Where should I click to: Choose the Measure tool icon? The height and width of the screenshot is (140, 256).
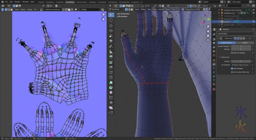[x=111, y=52]
